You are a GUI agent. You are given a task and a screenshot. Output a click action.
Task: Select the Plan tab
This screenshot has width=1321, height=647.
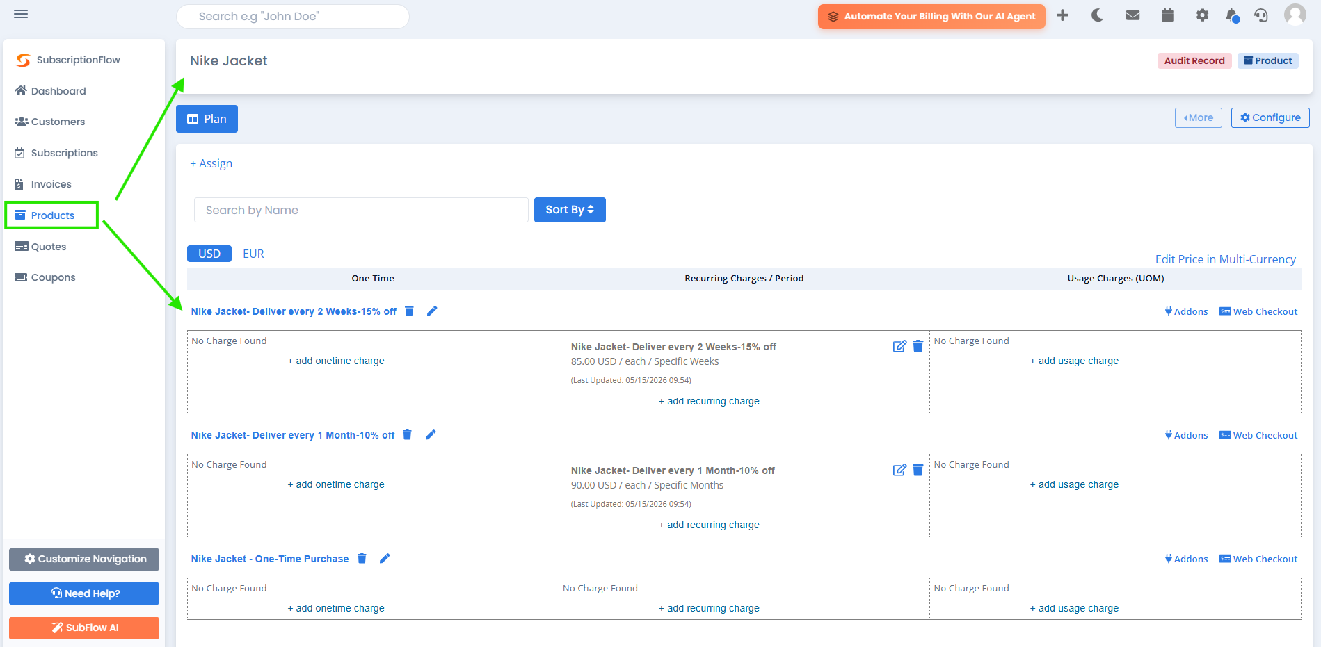pyautogui.click(x=207, y=119)
